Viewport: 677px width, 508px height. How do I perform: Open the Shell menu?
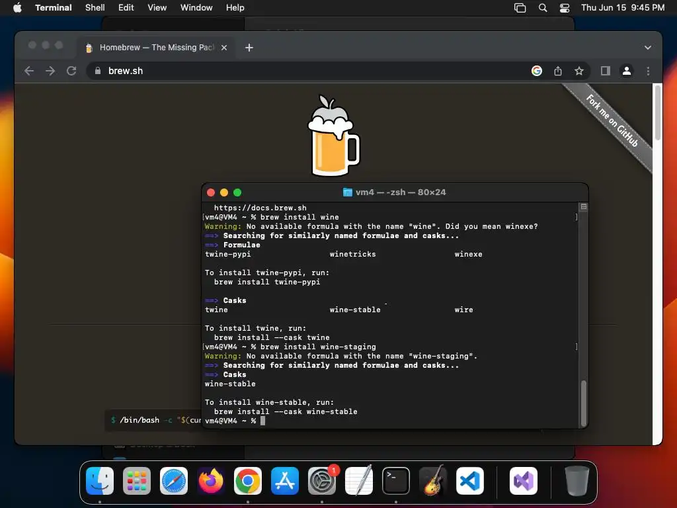coord(95,8)
